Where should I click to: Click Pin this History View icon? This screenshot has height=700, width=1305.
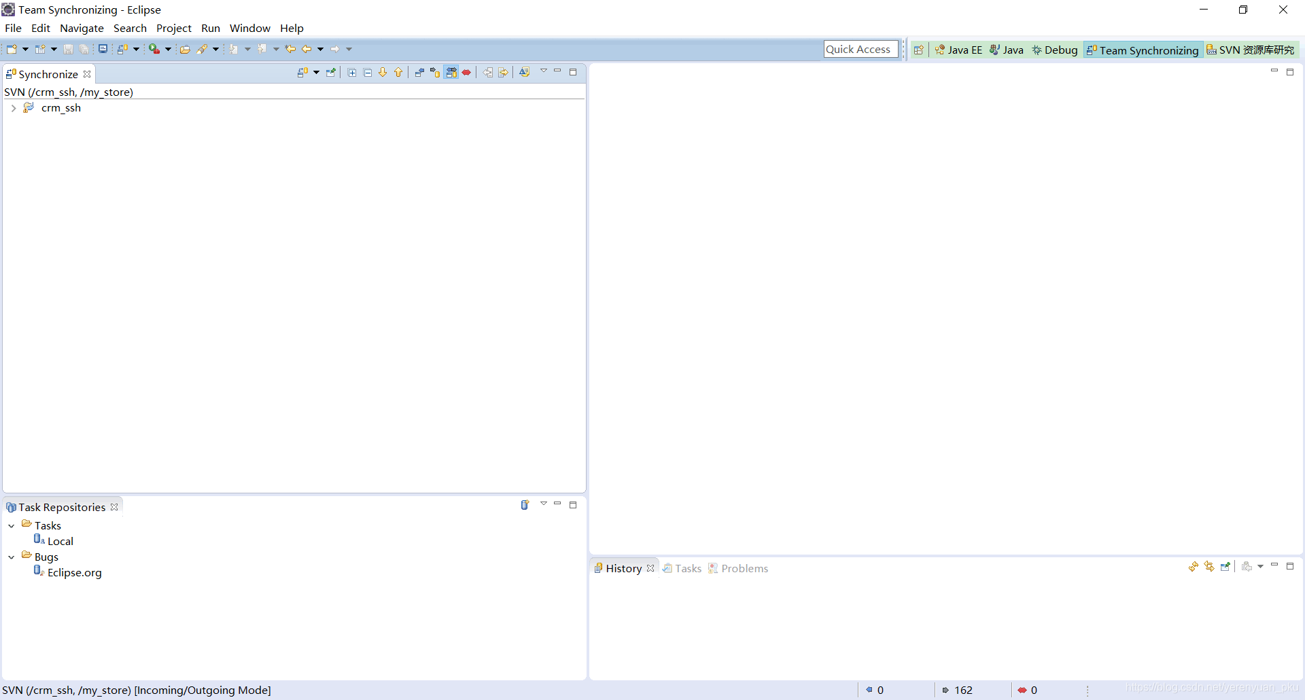[x=1225, y=567]
